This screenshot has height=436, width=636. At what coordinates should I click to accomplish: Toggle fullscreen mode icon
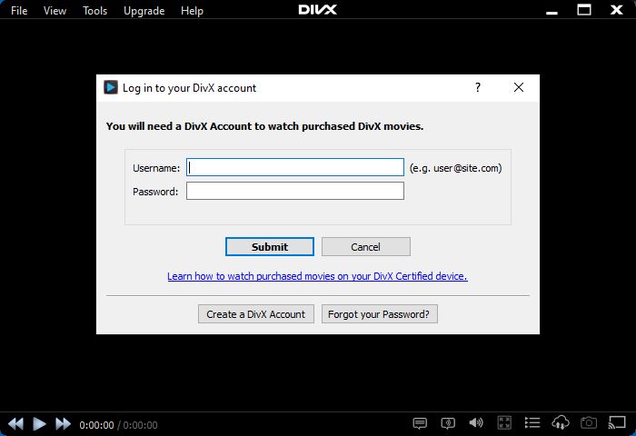[x=504, y=423]
